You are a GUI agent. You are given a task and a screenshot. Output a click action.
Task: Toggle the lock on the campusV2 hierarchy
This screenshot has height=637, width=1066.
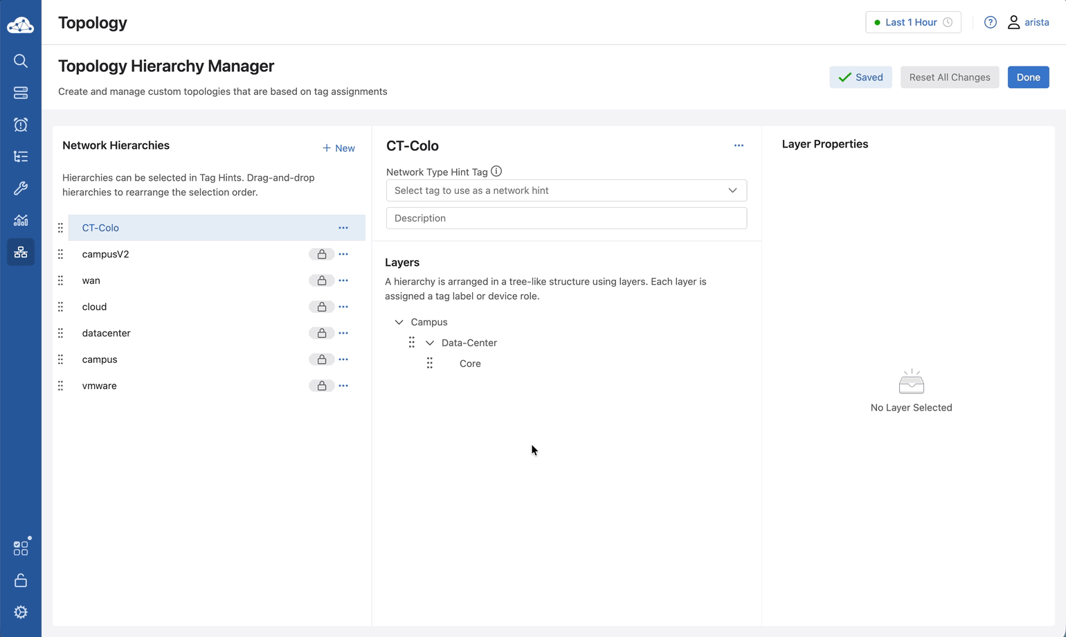pos(321,254)
